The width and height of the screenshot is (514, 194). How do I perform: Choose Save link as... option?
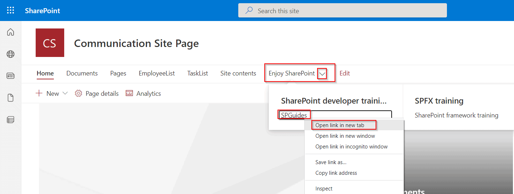(354, 162)
